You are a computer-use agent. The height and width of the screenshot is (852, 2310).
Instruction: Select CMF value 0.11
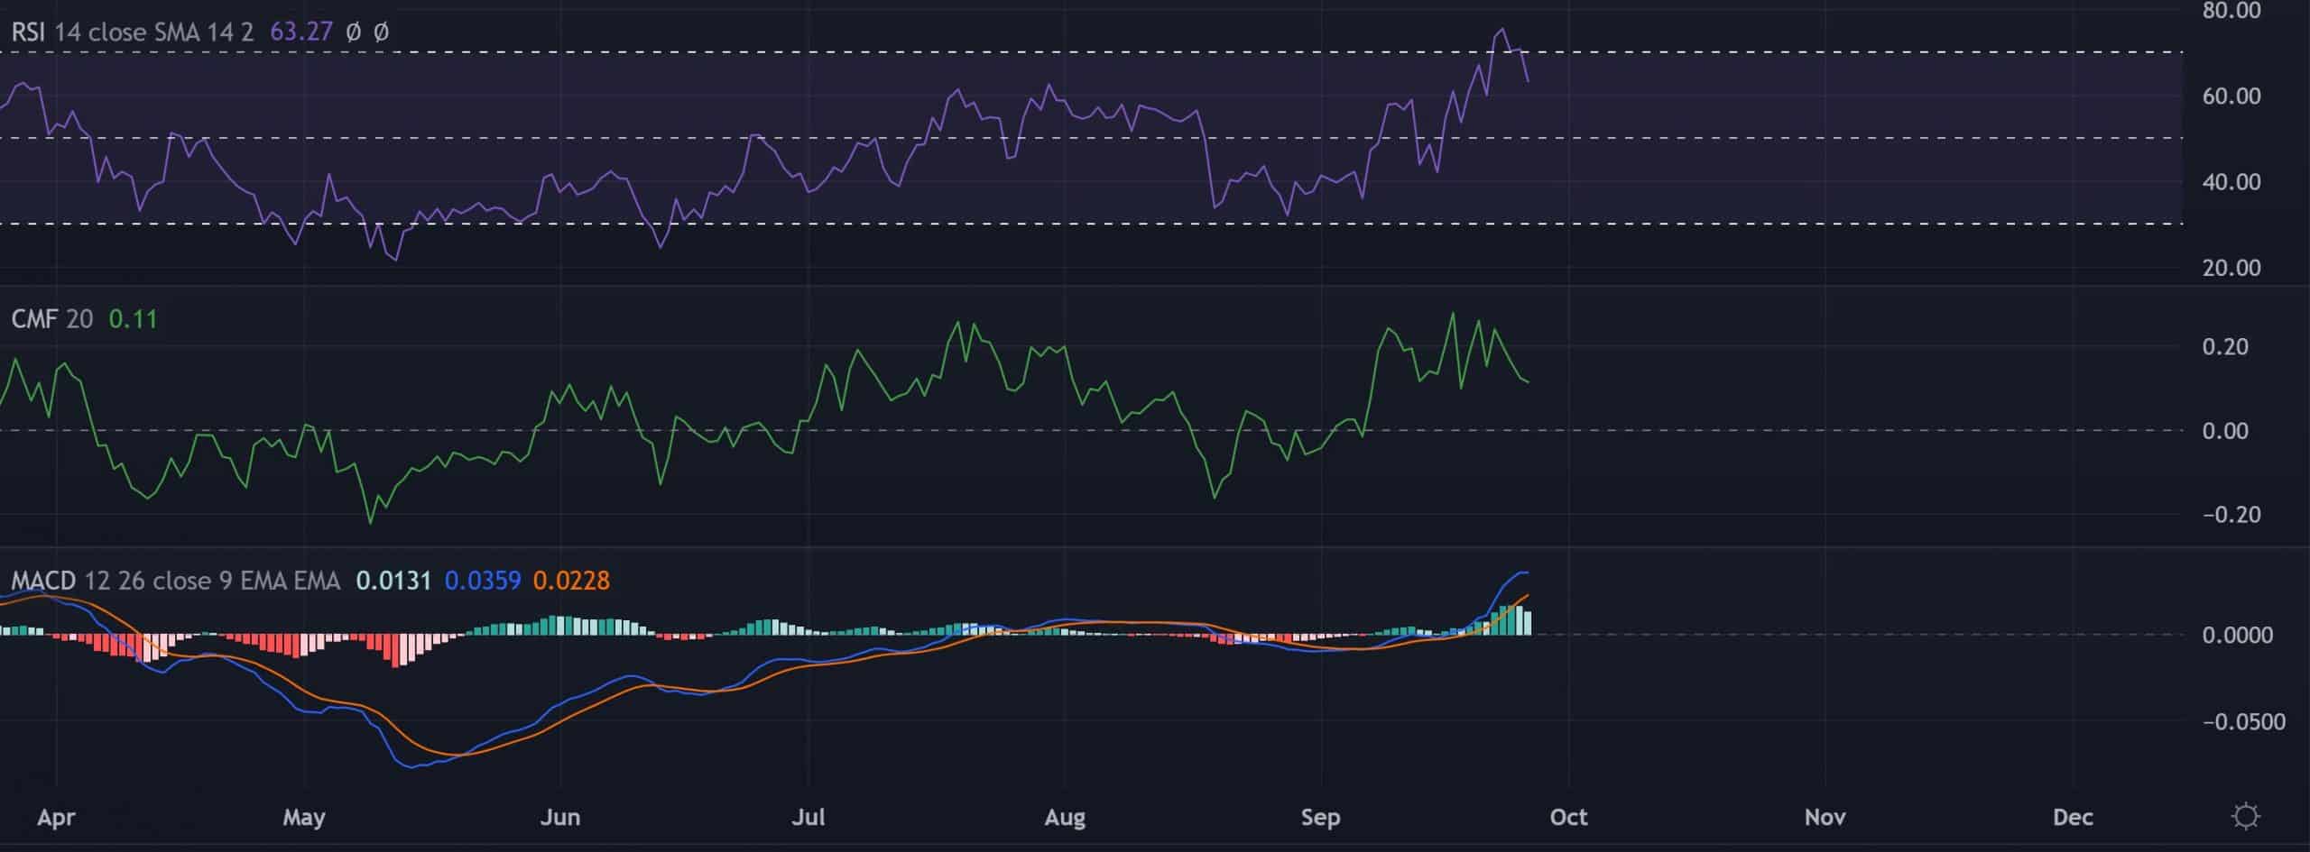[x=133, y=319]
